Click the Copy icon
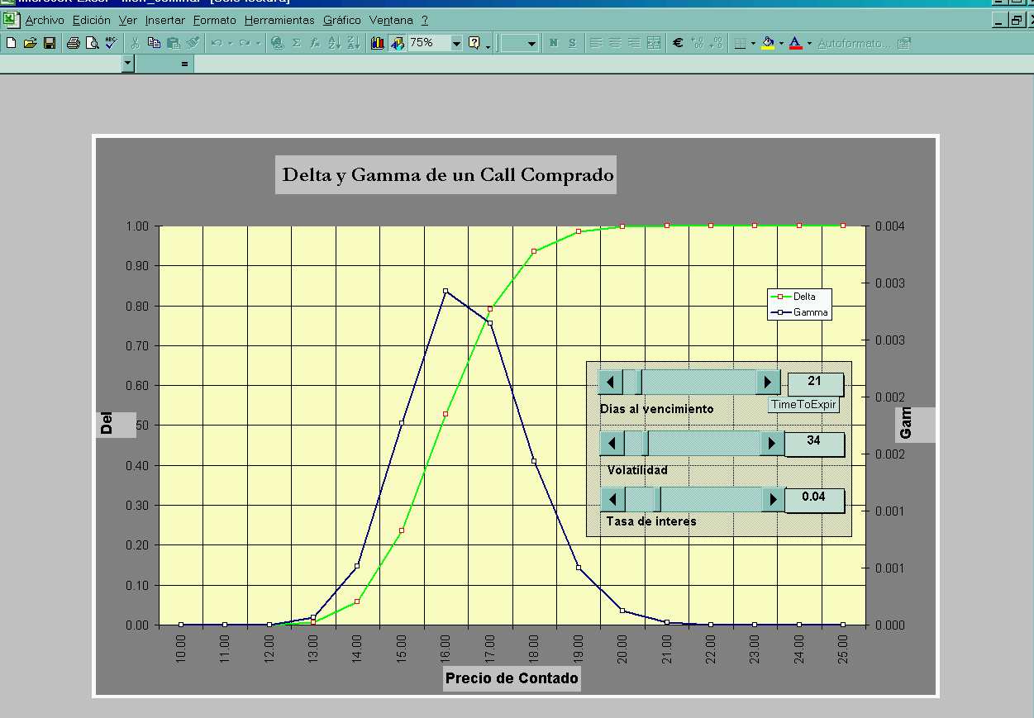The width and height of the screenshot is (1034, 718). pos(154,43)
